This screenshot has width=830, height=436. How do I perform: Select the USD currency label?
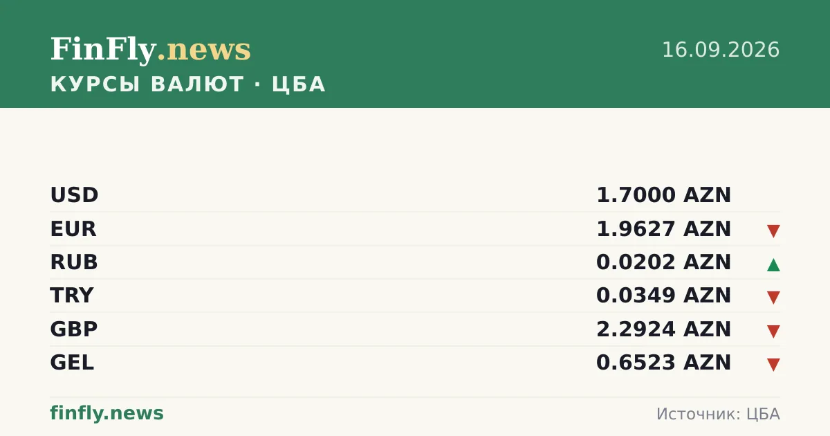click(x=74, y=195)
